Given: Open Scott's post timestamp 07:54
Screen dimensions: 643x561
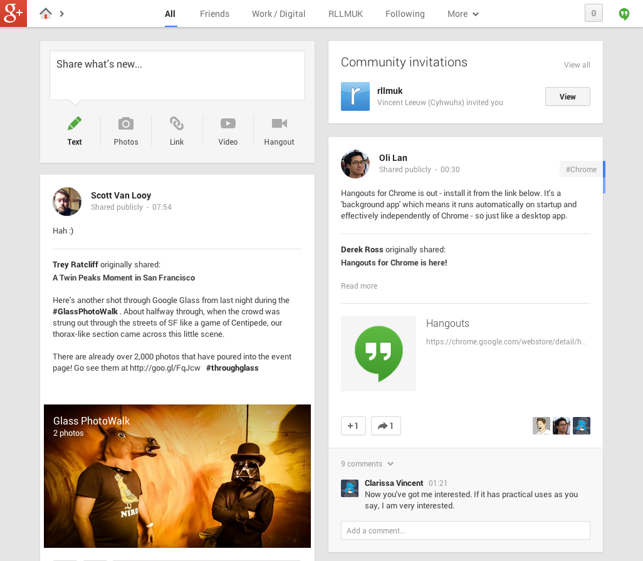Looking at the screenshot, I should tap(162, 207).
